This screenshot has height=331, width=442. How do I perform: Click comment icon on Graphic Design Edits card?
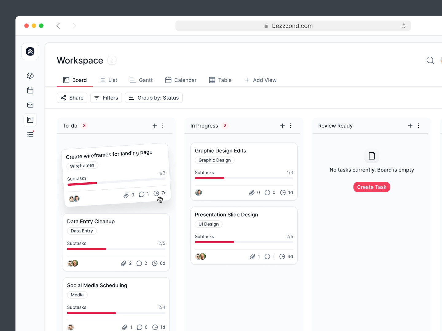click(x=267, y=192)
